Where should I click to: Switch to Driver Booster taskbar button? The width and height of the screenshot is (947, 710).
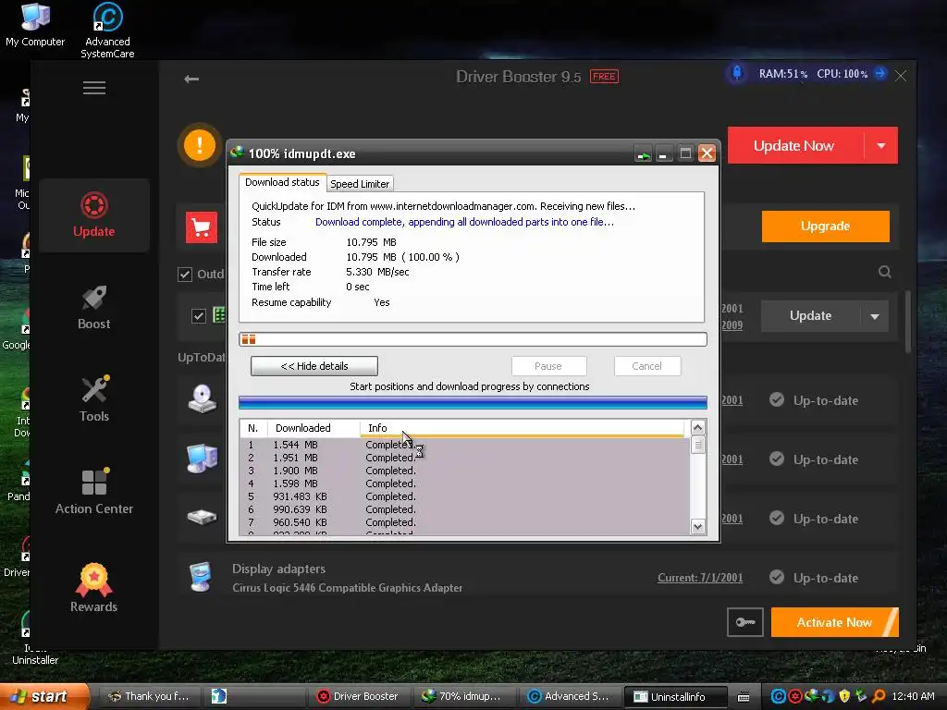click(358, 697)
